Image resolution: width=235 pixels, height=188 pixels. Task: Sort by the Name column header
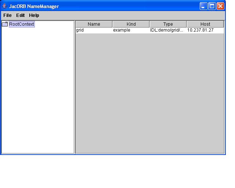pos(94,24)
